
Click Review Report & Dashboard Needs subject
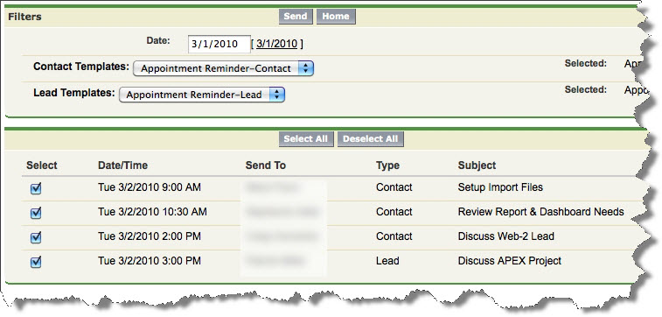[x=540, y=212]
